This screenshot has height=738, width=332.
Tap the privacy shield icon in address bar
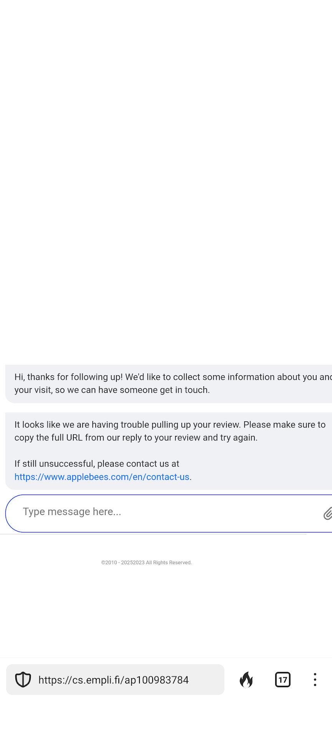(x=23, y=680)
